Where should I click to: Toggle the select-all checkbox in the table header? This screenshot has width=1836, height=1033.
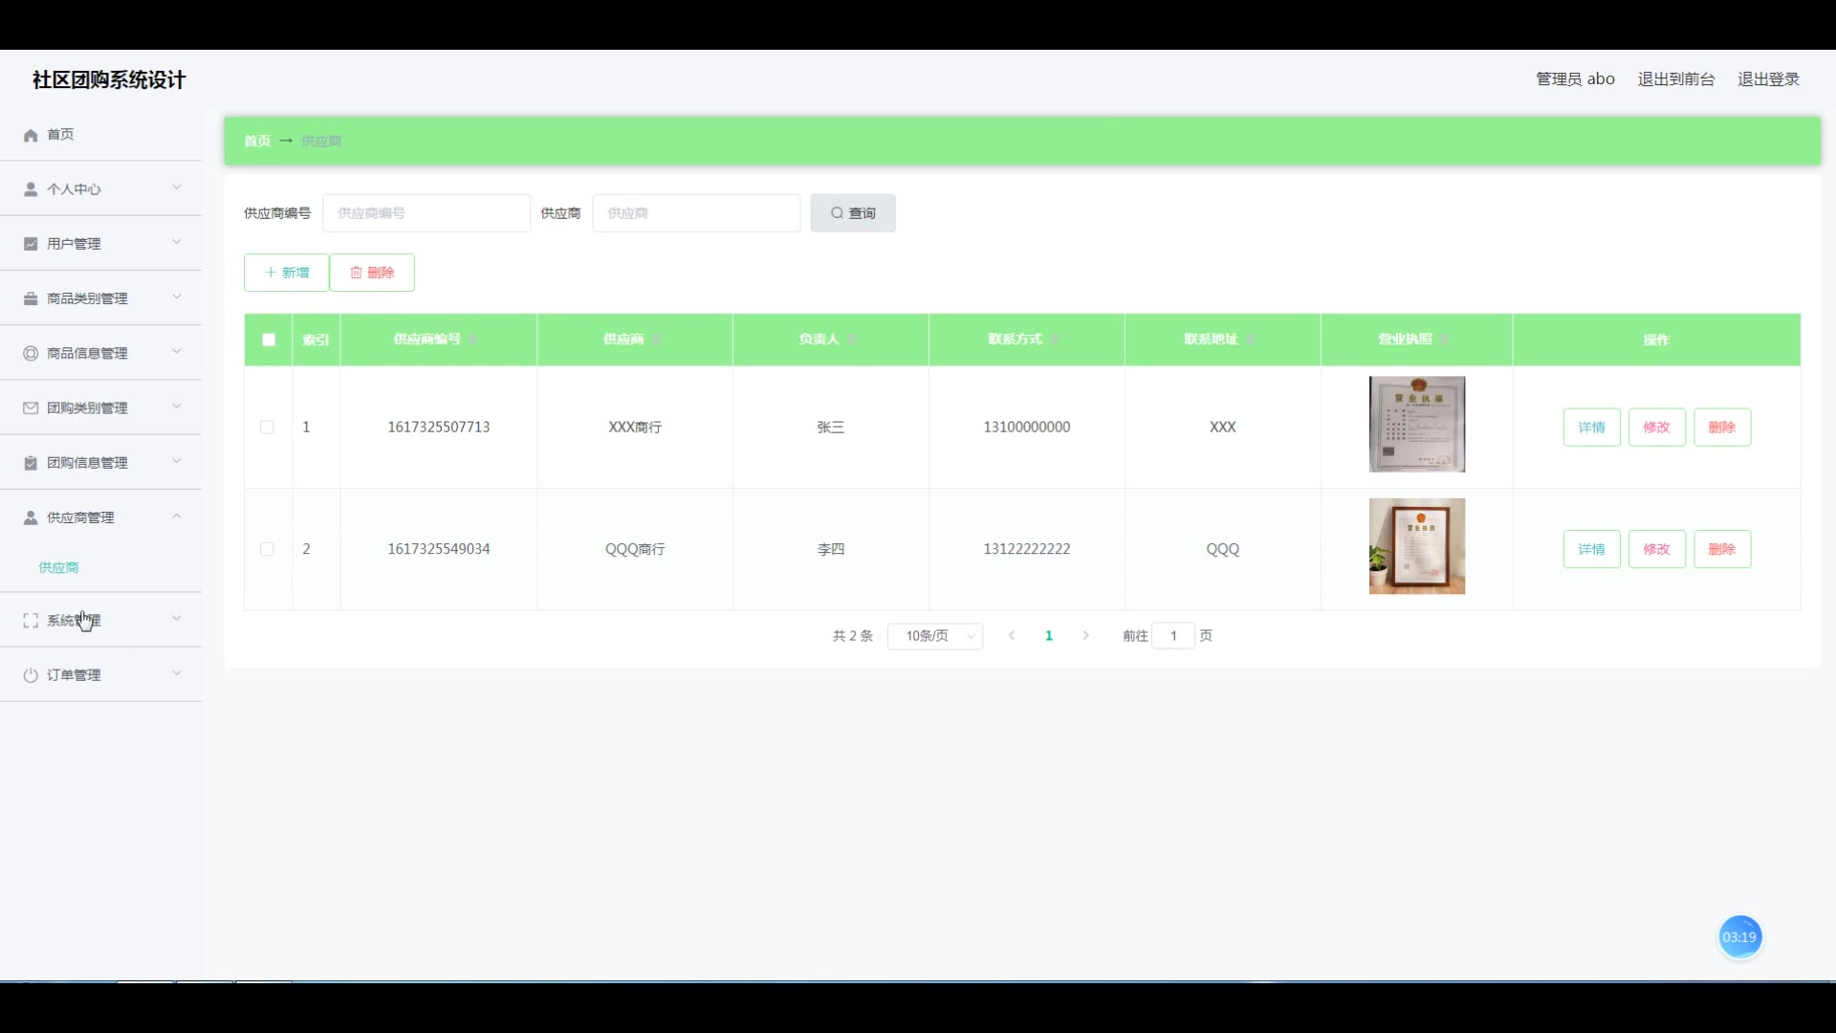tap(269, 340)
